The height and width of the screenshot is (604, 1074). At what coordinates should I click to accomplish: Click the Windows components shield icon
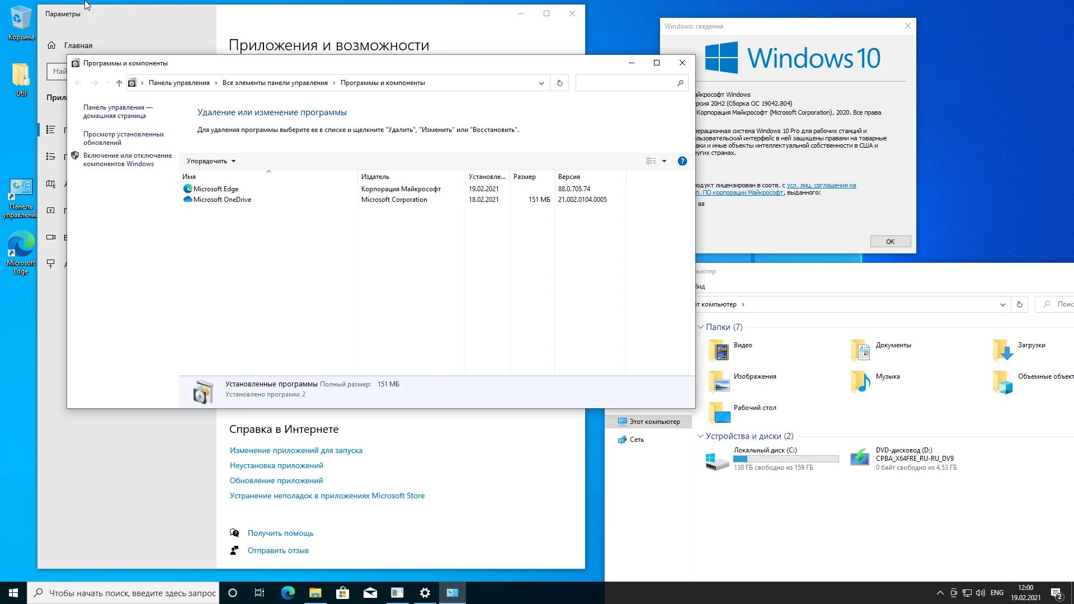(x=75, y=156)
